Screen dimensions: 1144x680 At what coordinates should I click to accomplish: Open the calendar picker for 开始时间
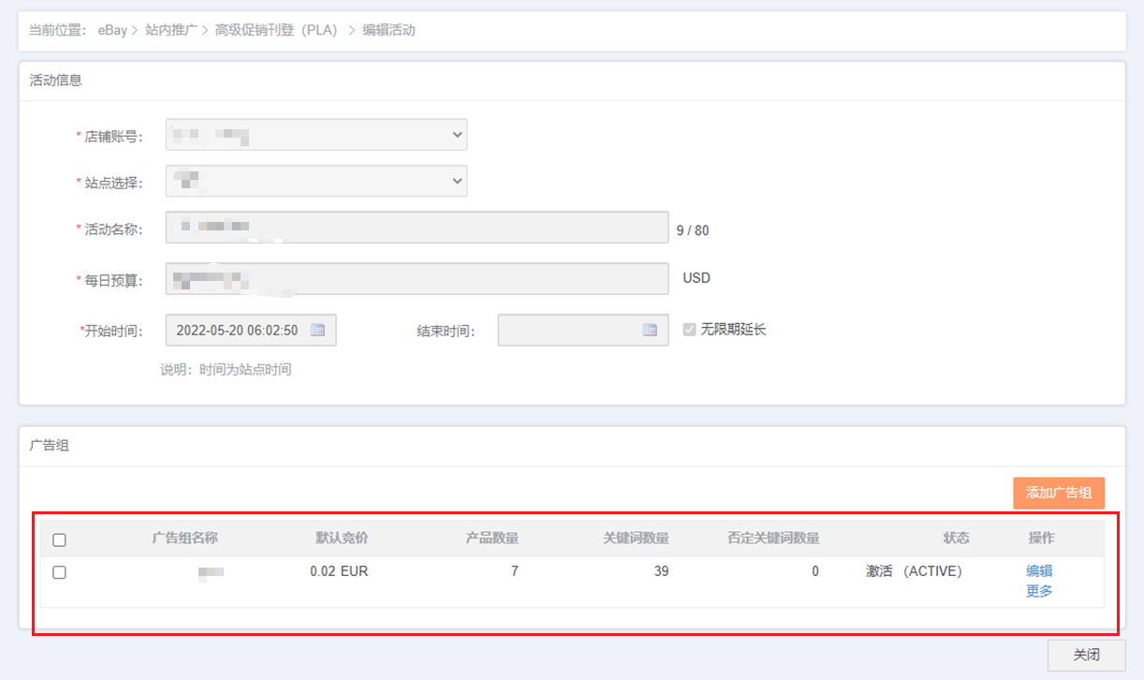point(317,330)
